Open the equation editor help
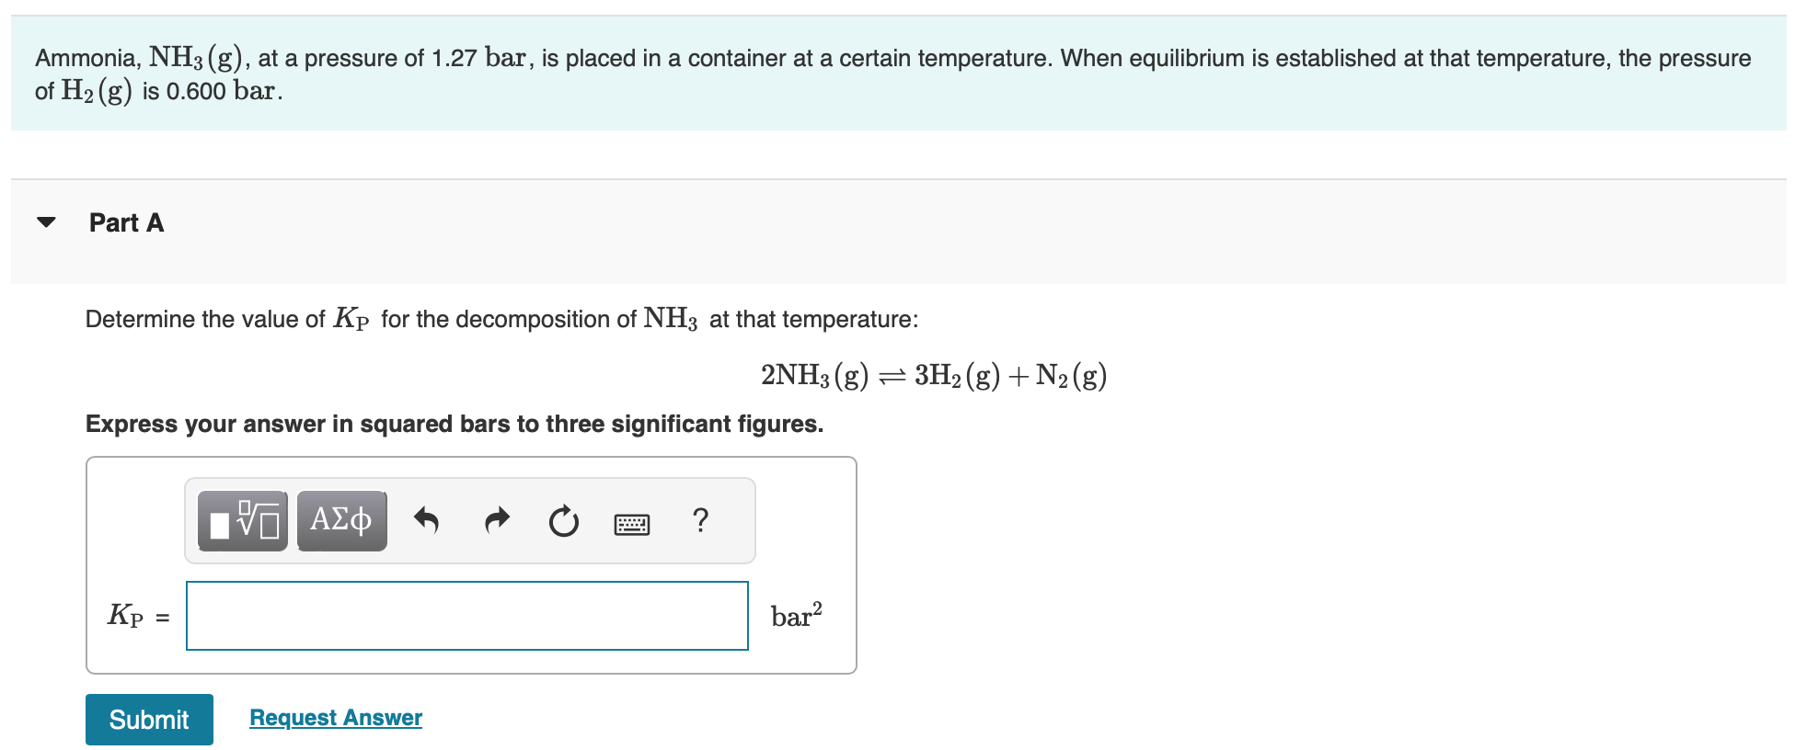Image resolution: width=1807 pixels, height=750 pixels. tap(701, 520)
